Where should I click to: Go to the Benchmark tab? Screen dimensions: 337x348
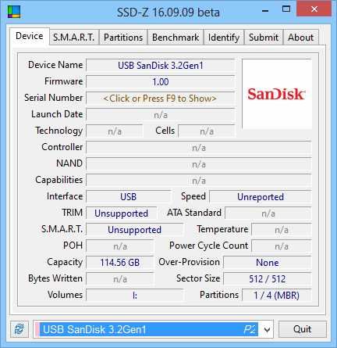pos(176,38)
